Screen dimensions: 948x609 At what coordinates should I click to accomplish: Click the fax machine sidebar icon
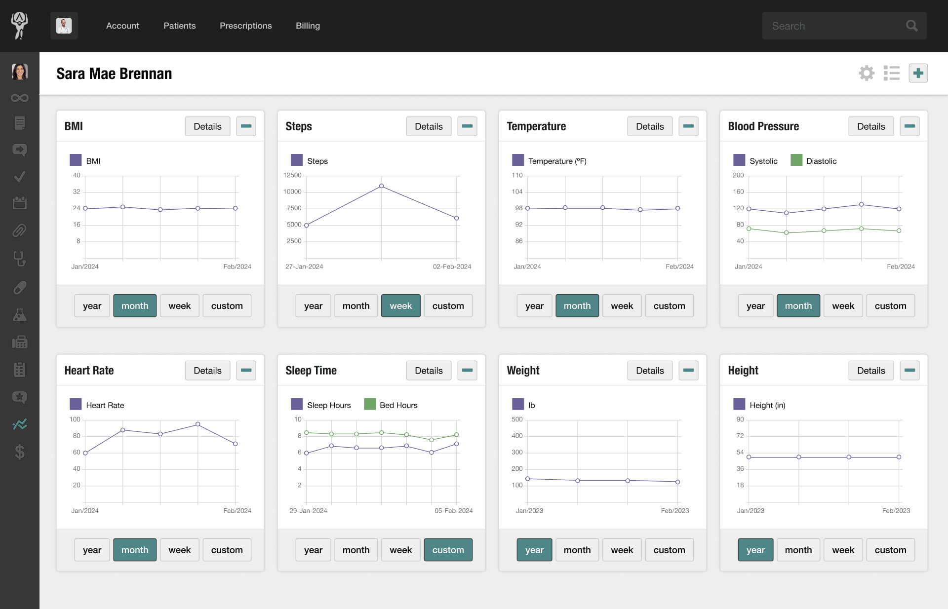tap(19, 342)
